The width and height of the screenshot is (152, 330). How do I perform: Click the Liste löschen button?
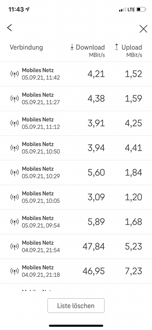click(x=76, y=306)
